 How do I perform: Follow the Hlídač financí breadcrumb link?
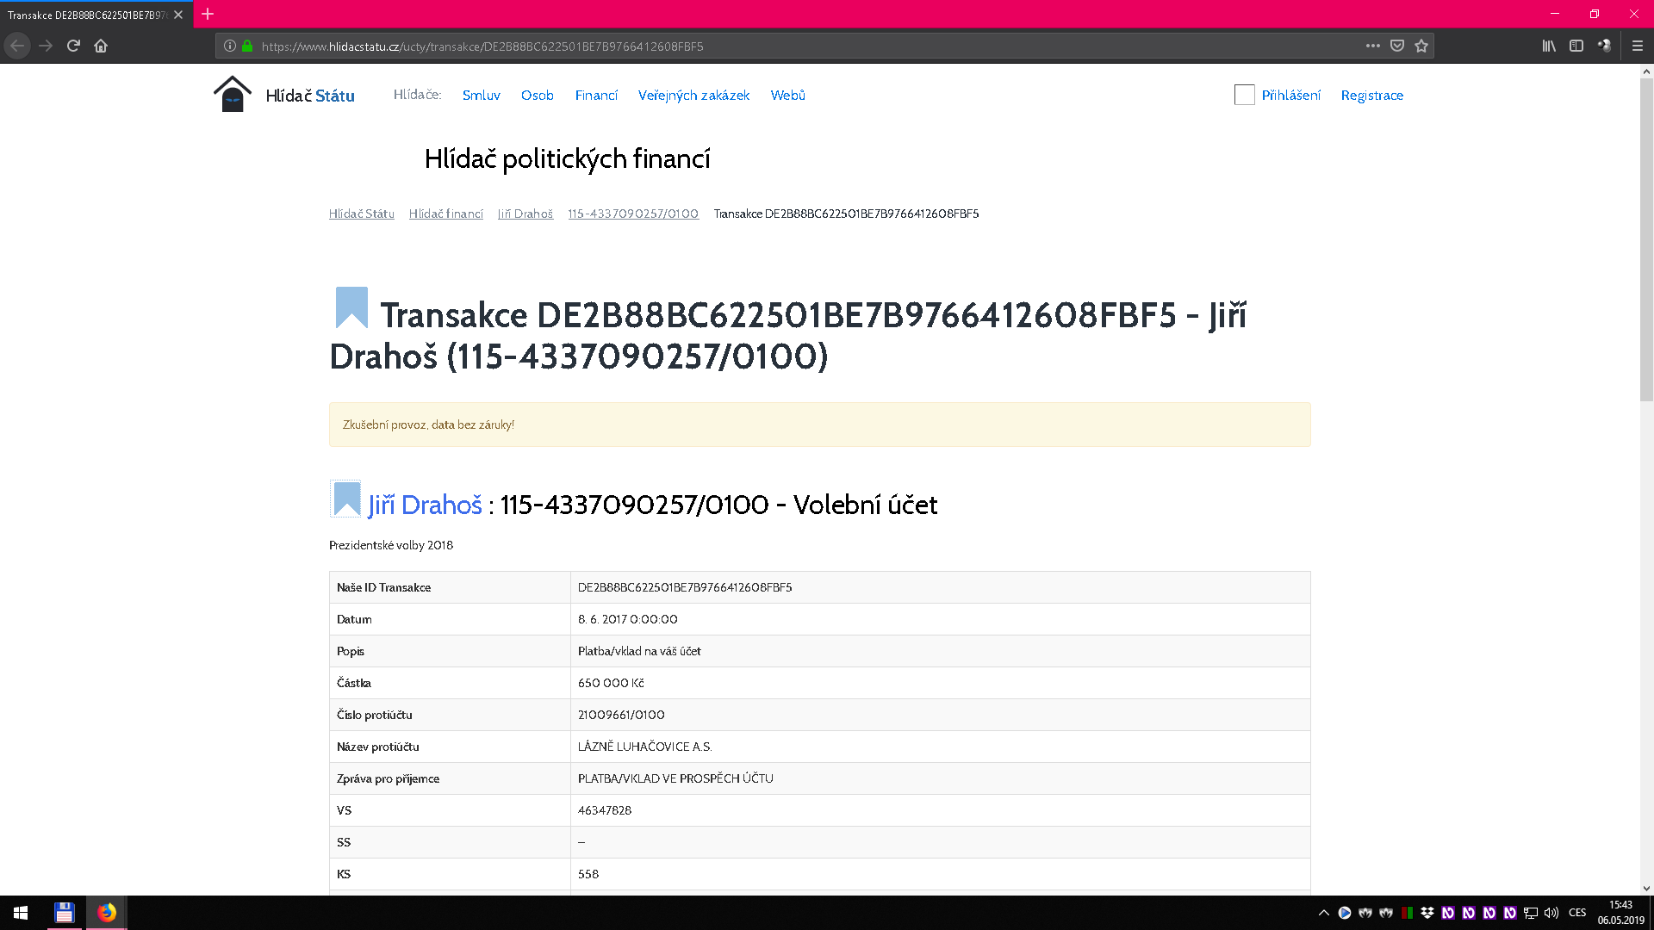click(446, 214)
